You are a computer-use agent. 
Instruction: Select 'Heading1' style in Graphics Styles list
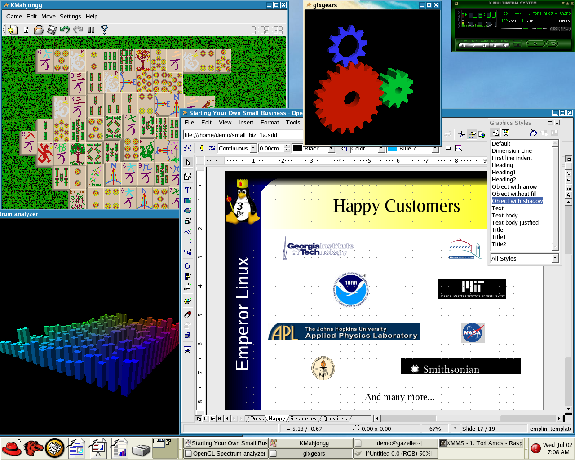(504, 172)
